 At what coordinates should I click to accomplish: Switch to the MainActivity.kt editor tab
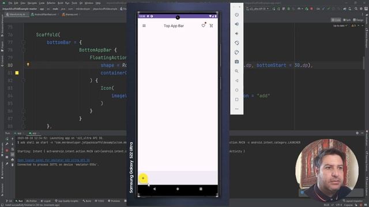(17, 14)
